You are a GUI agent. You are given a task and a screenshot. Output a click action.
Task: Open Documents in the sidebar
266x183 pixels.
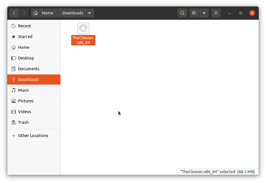tap(34, 69)
